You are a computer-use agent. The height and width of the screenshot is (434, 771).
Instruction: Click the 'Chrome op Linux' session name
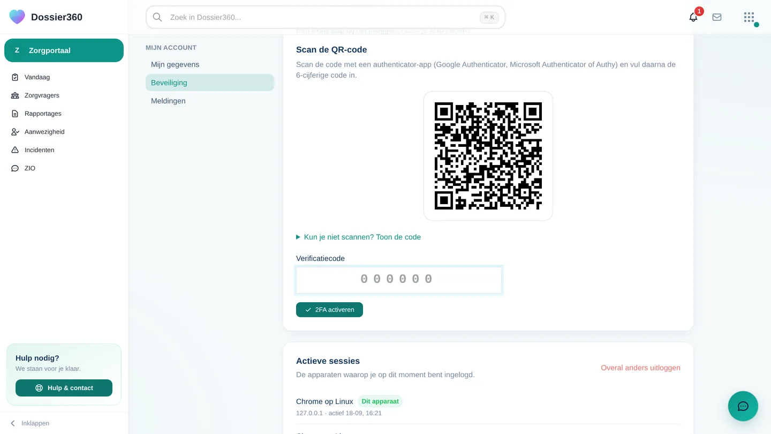[324, 401]
